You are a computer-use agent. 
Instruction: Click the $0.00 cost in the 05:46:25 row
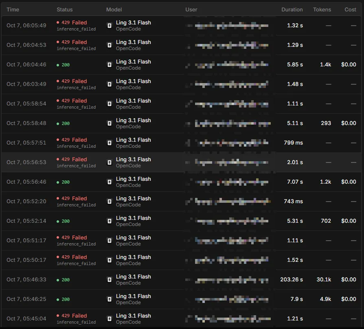(x=349, y=299)
